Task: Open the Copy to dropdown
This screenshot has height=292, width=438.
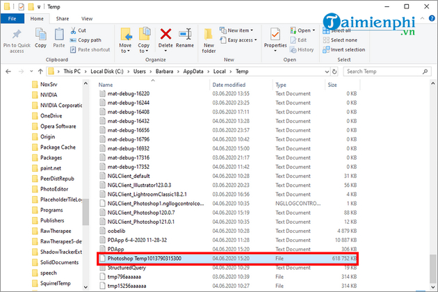Action: pos(144,48)
